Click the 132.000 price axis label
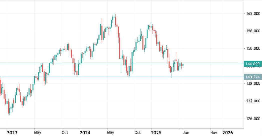This screenshot has height=136, width=262. 253,101
